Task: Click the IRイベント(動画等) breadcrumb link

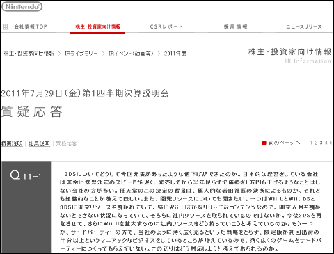Action: click(x=131, y=54)
